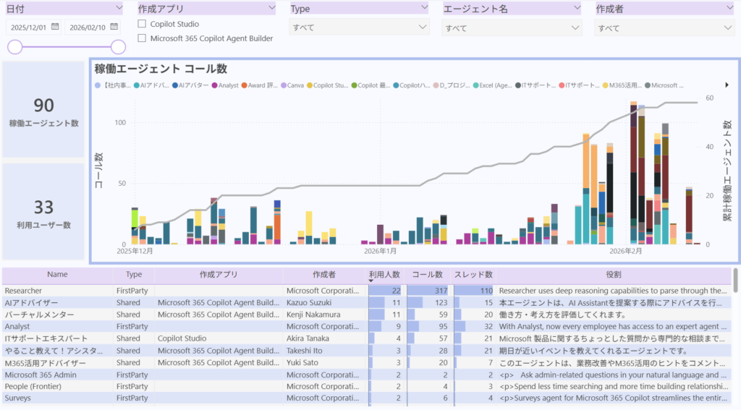Sort table by 利用人数 column header
This screenshot has width=741, height=410.
pos(384,275)
